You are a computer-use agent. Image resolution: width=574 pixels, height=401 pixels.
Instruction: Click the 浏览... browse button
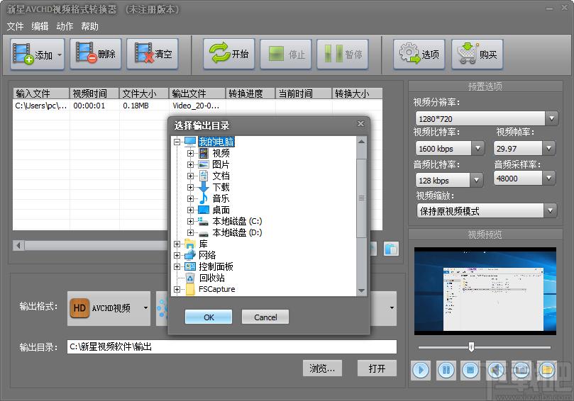[323, 368]
